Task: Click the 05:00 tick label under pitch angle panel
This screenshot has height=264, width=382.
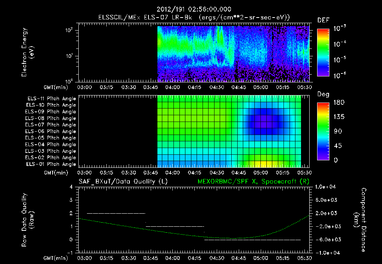Action: [261, 173]
